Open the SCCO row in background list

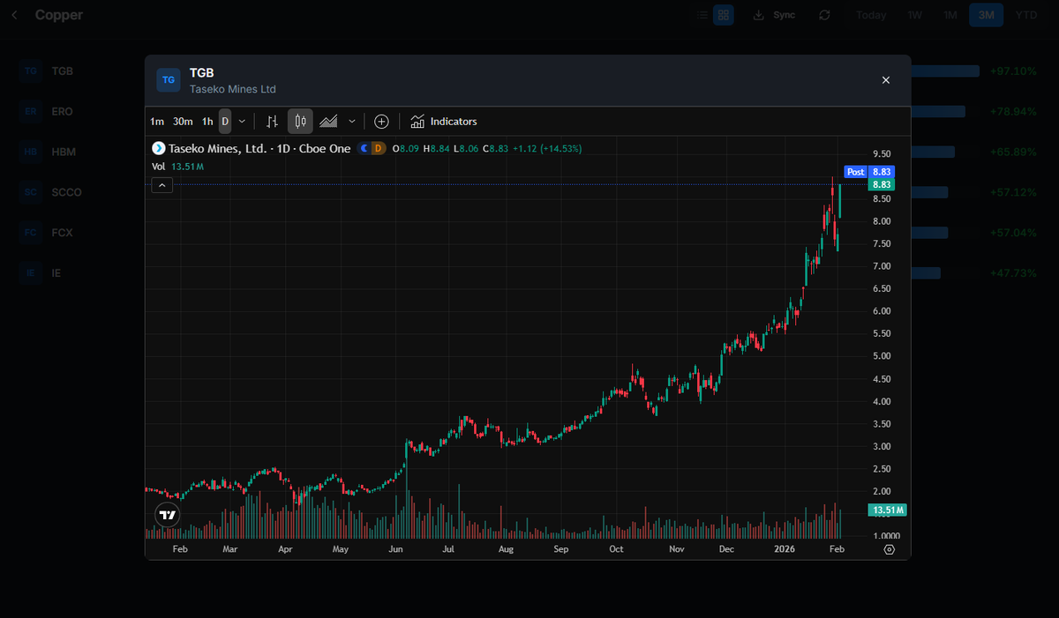pyautogui.click(x=529, y=192)
